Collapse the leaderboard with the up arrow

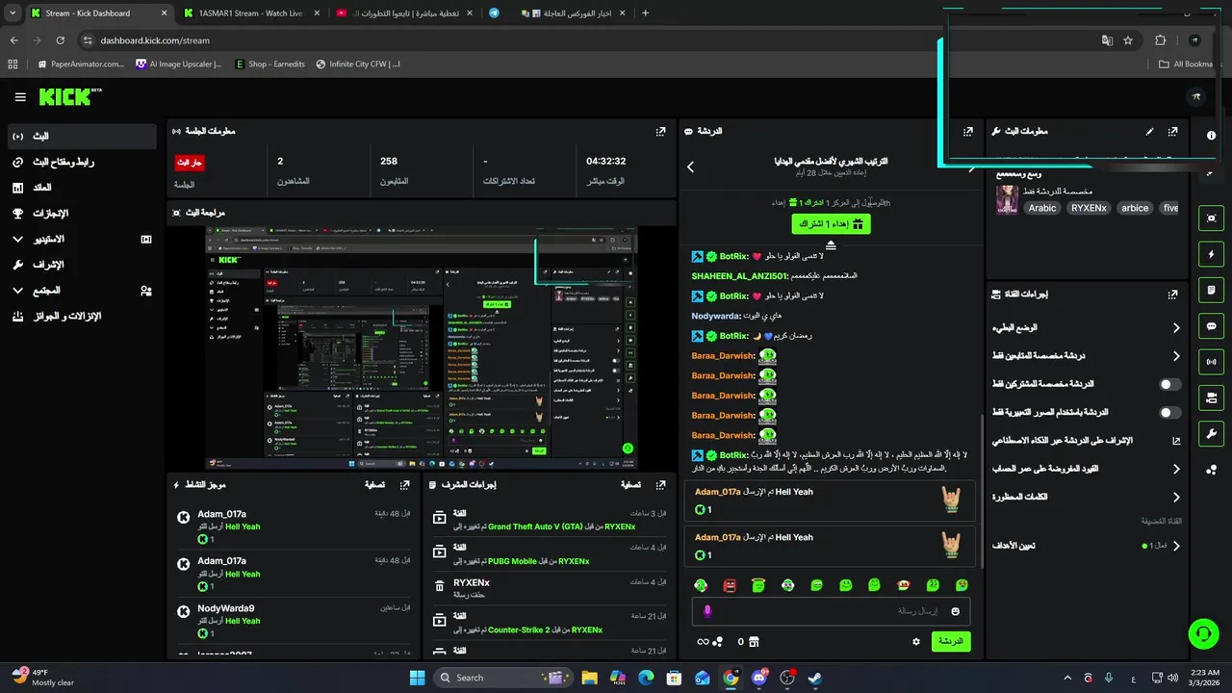tap(831, 245)
